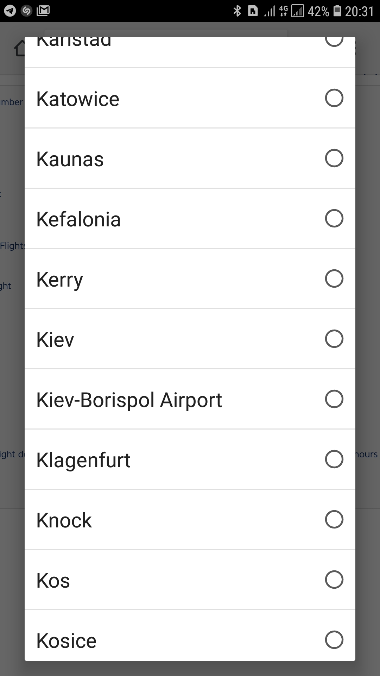
Task: Tap the dimmed Flights text behind the dialog
Action: click(x=12, y=246)
